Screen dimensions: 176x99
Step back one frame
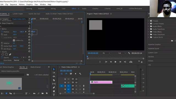pyautogui.click(x=111, y=62)
